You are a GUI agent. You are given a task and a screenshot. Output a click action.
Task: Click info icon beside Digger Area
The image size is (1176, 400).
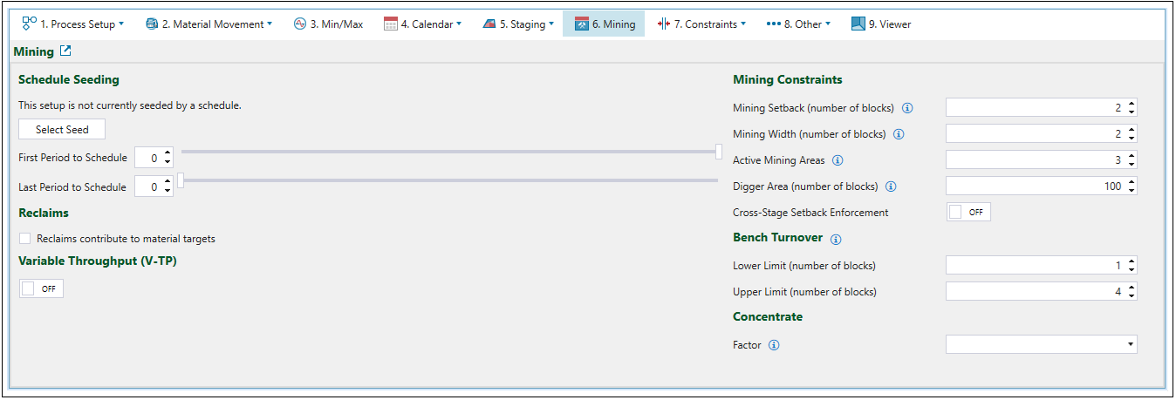point(891,186)
